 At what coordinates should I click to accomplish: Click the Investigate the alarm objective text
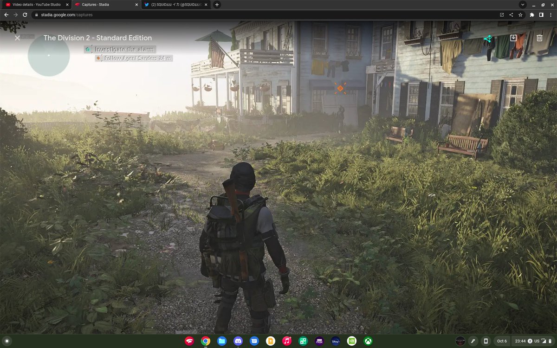point(124,49)
